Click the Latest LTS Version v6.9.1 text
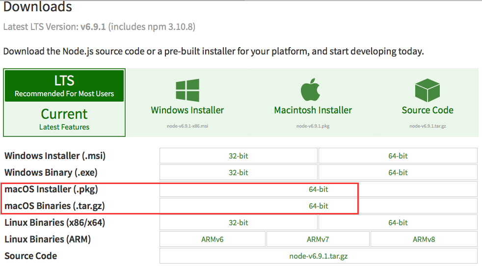The image size is (482, 266). click(x=99, y=27)
